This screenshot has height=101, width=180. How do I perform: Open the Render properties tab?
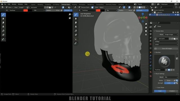click(x=151, y=31)
